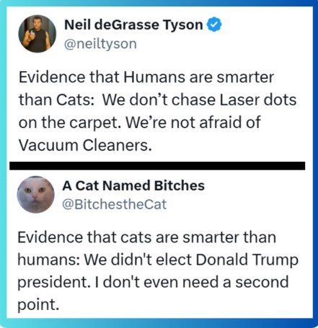Click the words 'Vacuum Cleaners.'
Image resolution: width=318 pixels, height=328 pixels.
(85, 145)
